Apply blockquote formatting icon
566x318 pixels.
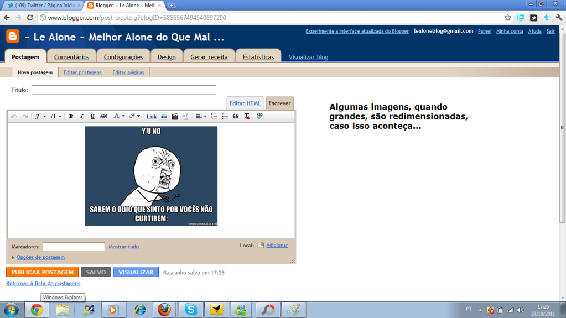(x=236, y=116)
